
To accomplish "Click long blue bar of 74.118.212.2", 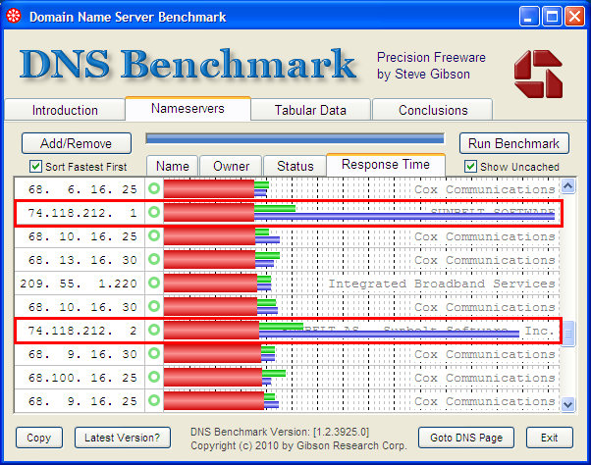I will 389,334.
